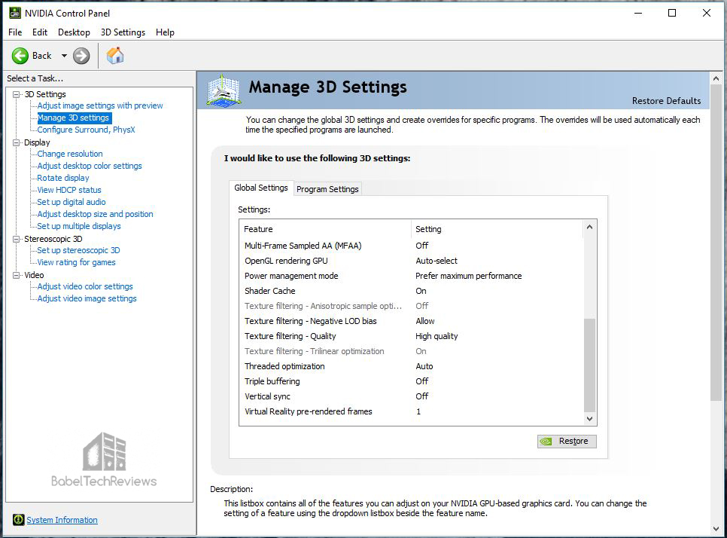This screenshot has height=538, width=727.
Task: Open Change resolution in the task tree
Action: 70,154
